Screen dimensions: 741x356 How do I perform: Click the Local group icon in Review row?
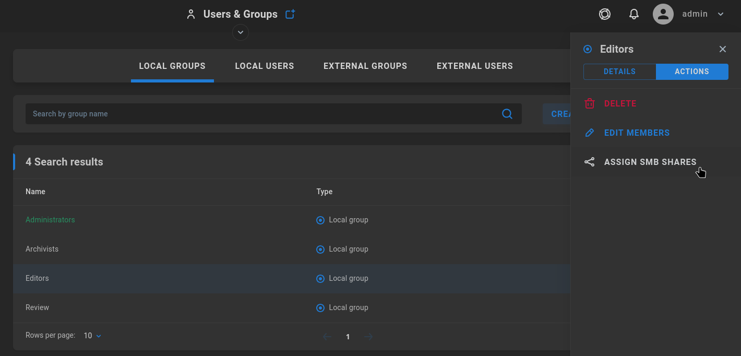click(320, 308)
